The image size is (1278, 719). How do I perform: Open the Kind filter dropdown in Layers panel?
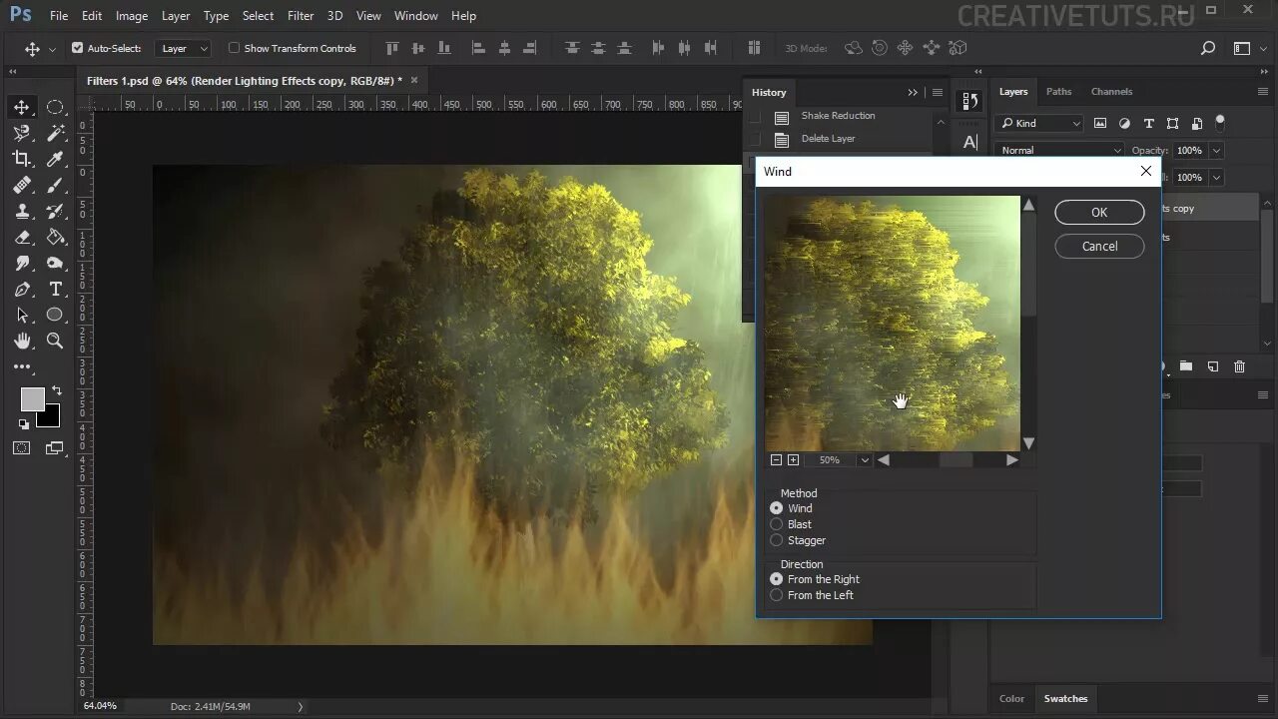(x=1039, y=123)
